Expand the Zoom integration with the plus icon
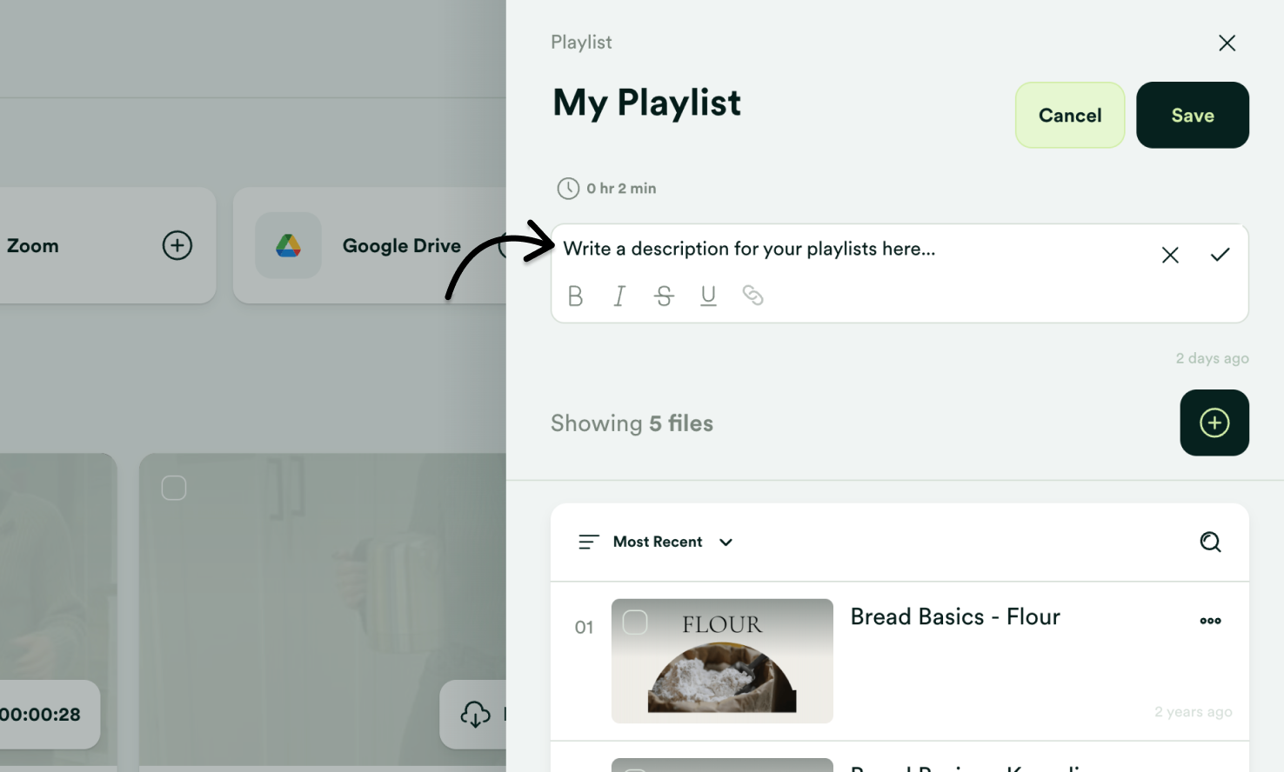1284x772 pixels. click(177, 245)
